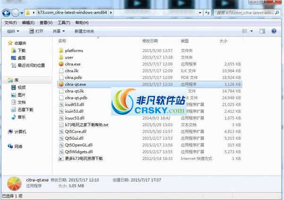
Task: Select the icuuc53.dll file icon
Action: coord(61,118)
